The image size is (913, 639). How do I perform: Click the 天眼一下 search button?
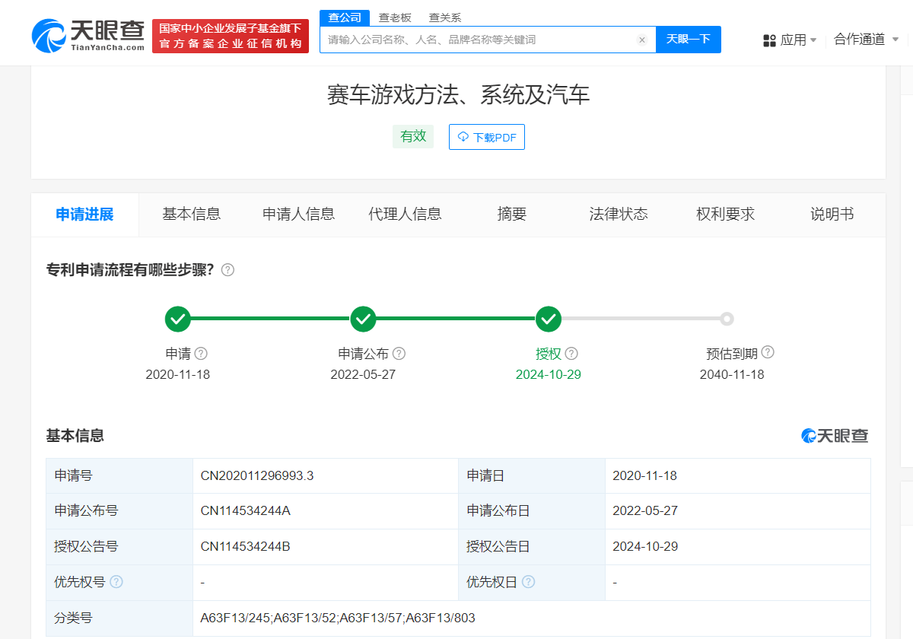tap(689, 40)
